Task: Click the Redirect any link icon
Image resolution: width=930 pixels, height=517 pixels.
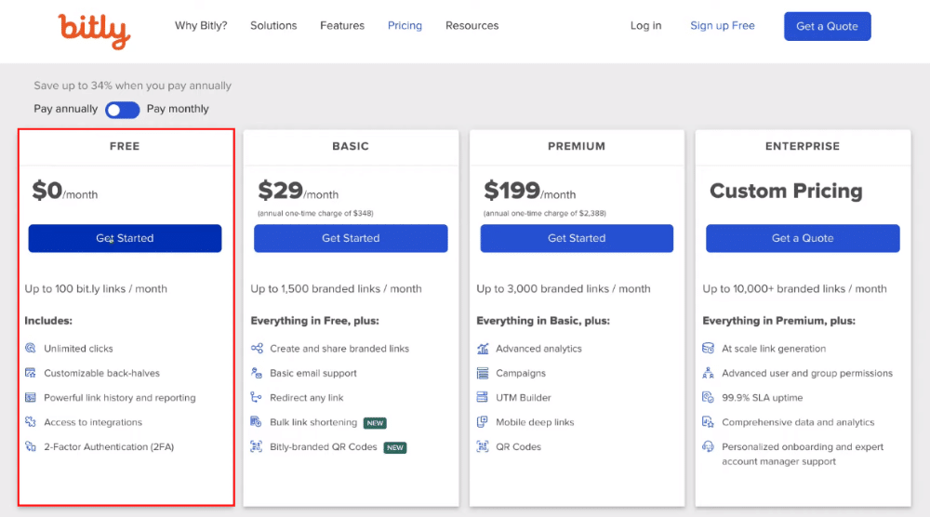Action: (x=257, y=397)
